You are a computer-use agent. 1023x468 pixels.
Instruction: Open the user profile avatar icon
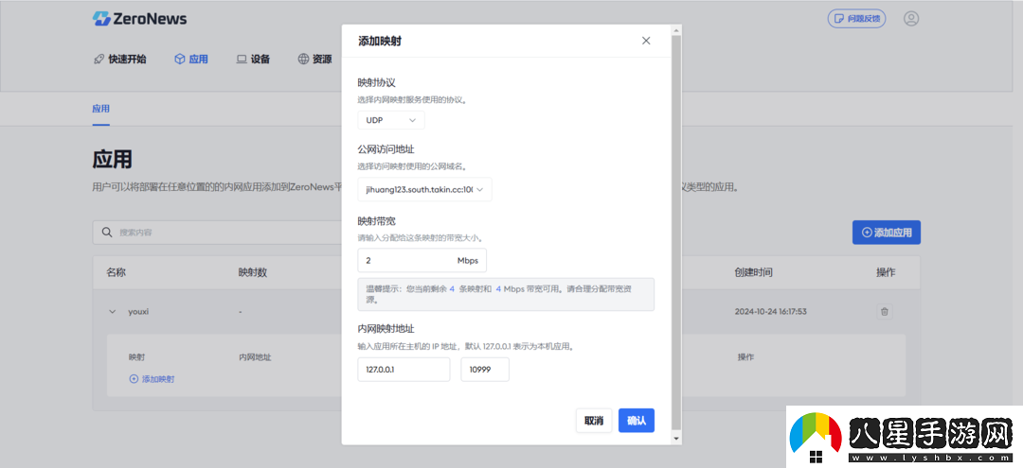(x=911, y=19)
